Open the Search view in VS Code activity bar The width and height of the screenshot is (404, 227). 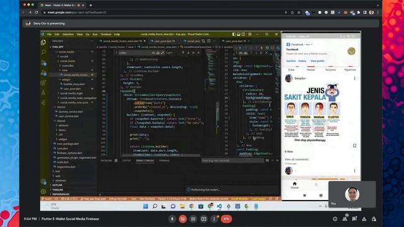click(x=44, y=52)
